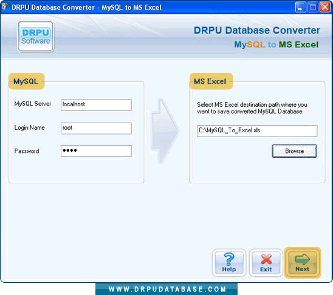The height and width of the screenshot is (295, 333).
Task: Click the Next green arrow button
Action: pyautogui.click(x=303, y=263)
